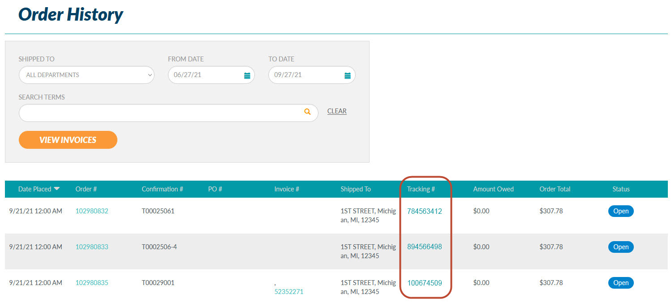Image resolution: width=671 pixels, height=303 pixels.
Task: Select confirmation number T00029001
Action: [x=158, y=283]
